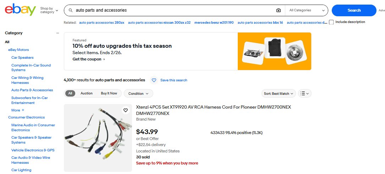Click the heart icon beside Save this search
The width and height of the screenshot is (385, 174).
click(154, 80)
